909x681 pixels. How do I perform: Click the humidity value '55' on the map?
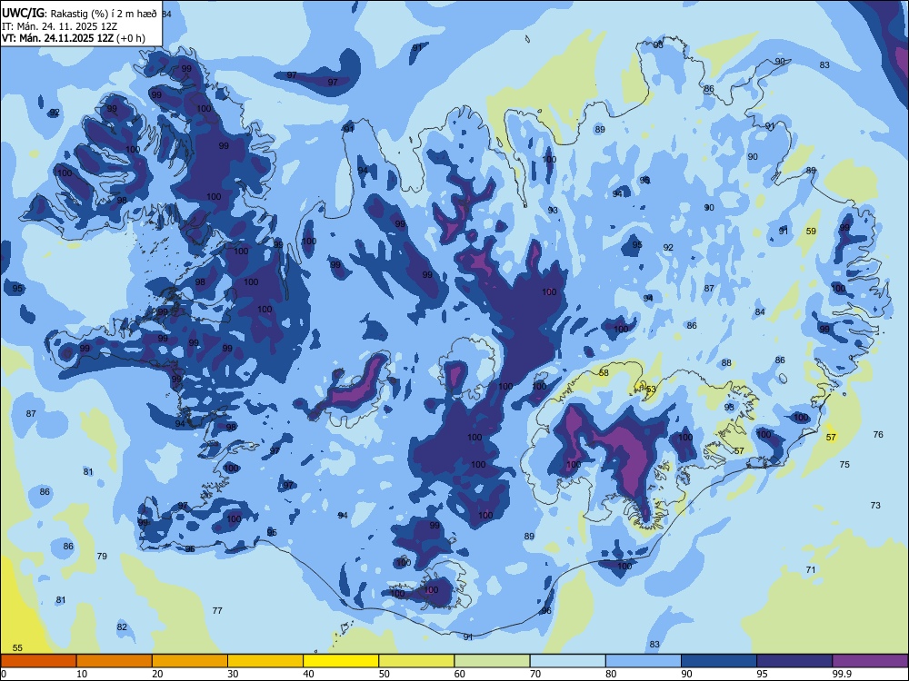pos(17,648)
